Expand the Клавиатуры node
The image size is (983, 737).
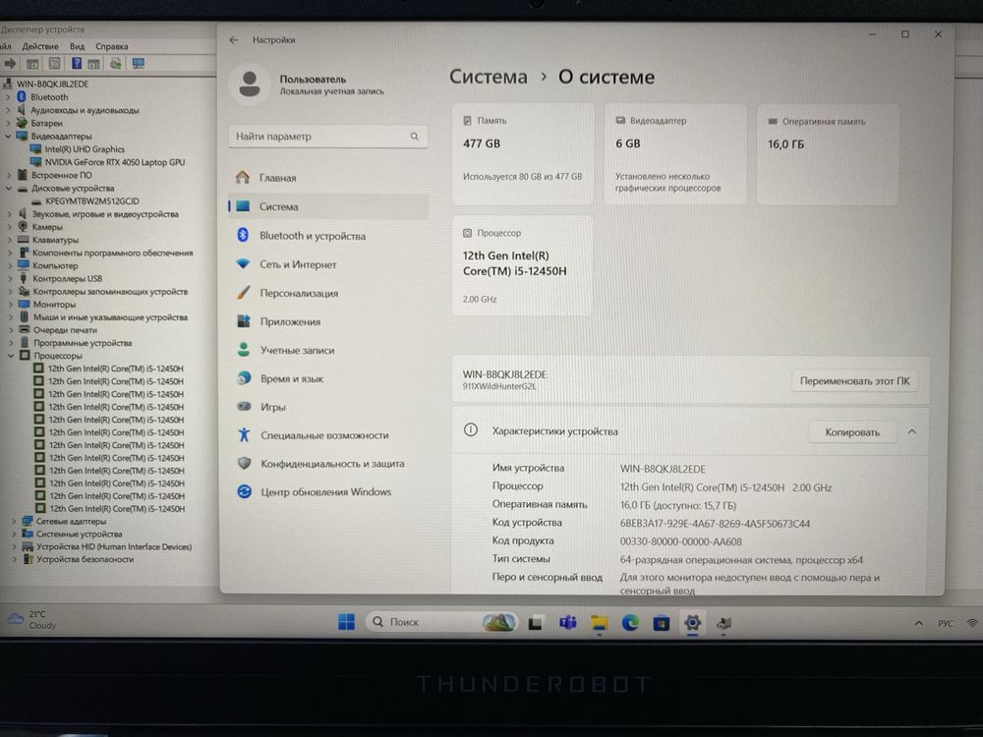(10, 240)
